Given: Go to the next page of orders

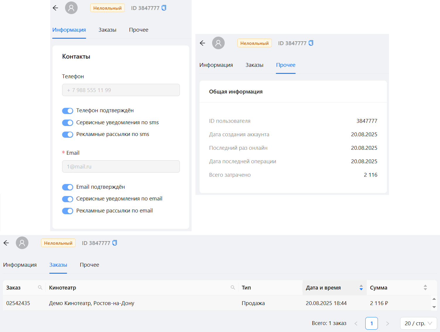Looking at the screenshot, I should click(388, 324).
